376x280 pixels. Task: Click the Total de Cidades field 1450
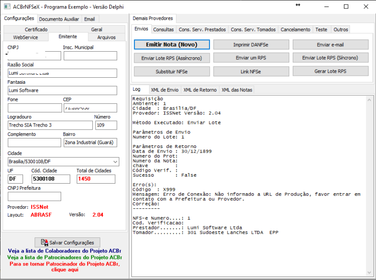pos(96,179)
